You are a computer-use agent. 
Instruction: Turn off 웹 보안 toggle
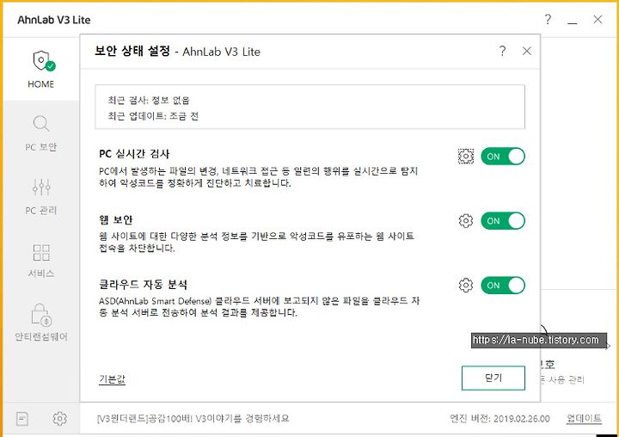point(503,221)
